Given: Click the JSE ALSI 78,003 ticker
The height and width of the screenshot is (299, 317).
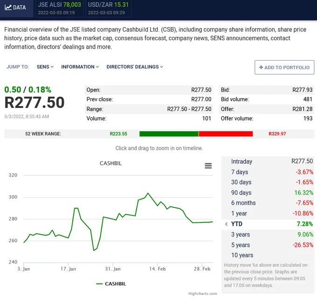Looking at the screenshot, I should [60, 8].
